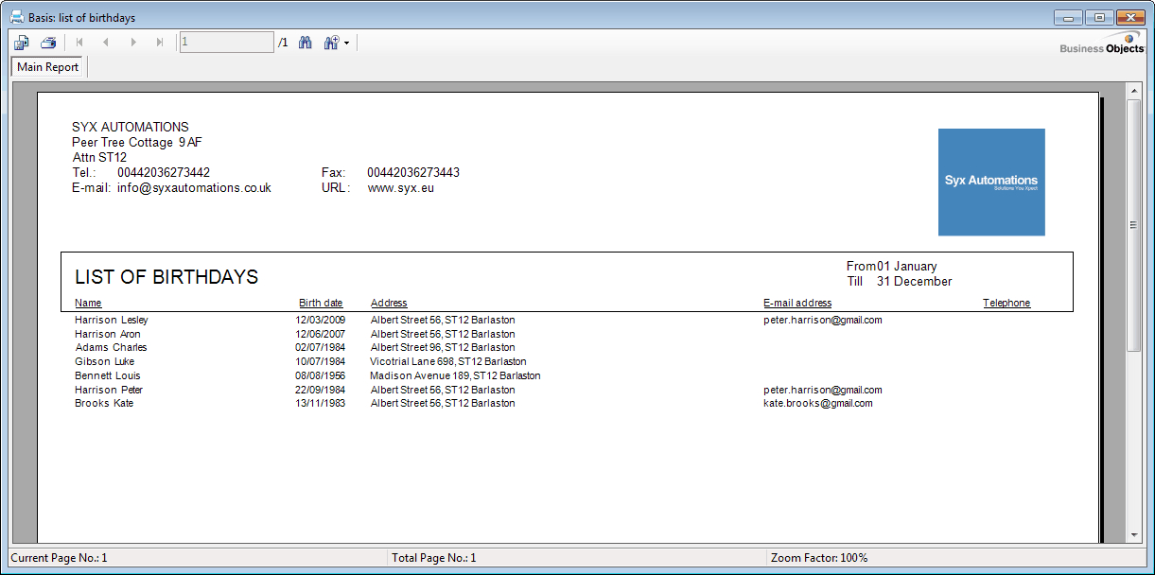Click the page number input field
The height and width of the screenshot is (575, 1155).
click(227, 43)
